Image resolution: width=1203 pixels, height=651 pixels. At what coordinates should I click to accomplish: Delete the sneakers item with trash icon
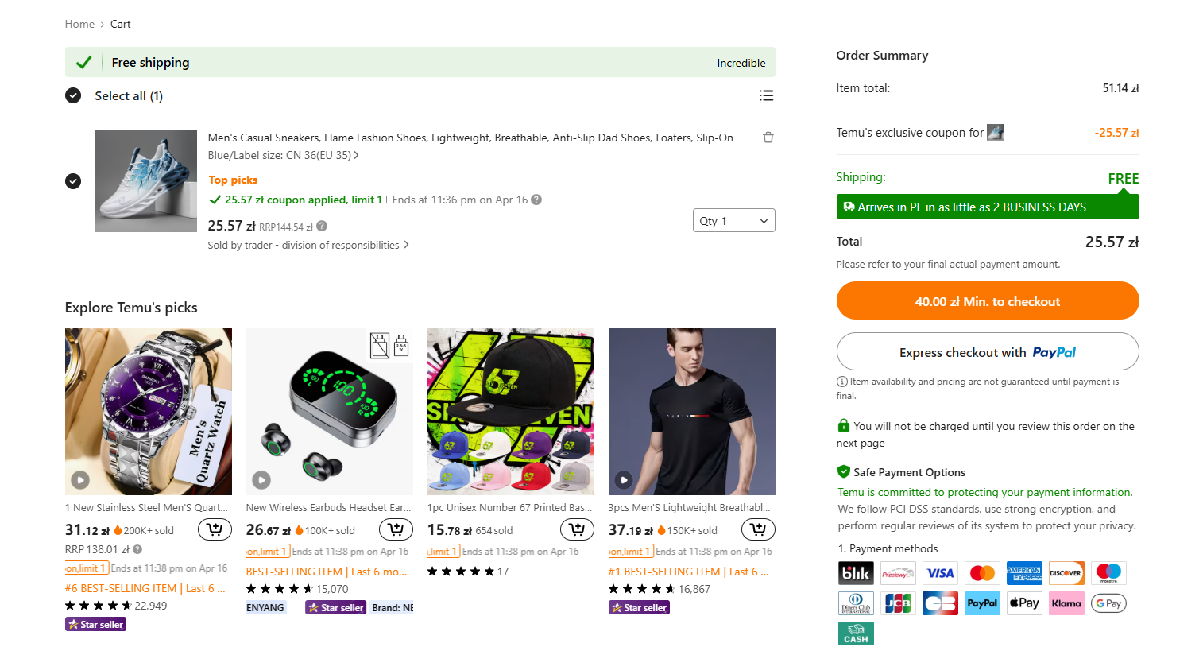pos(768,138)
